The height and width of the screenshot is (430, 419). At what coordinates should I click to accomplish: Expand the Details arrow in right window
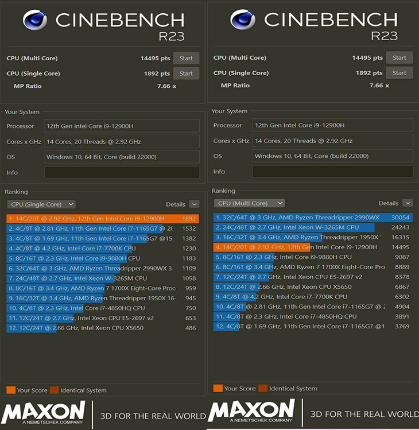coord(408,203)
